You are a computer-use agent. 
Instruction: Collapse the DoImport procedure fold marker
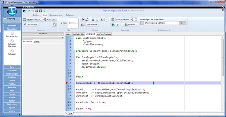click(74, 51)
